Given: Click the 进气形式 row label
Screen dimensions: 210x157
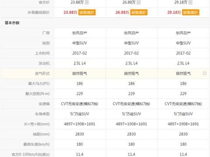Looking at the screenshot, I should (42, 73).
